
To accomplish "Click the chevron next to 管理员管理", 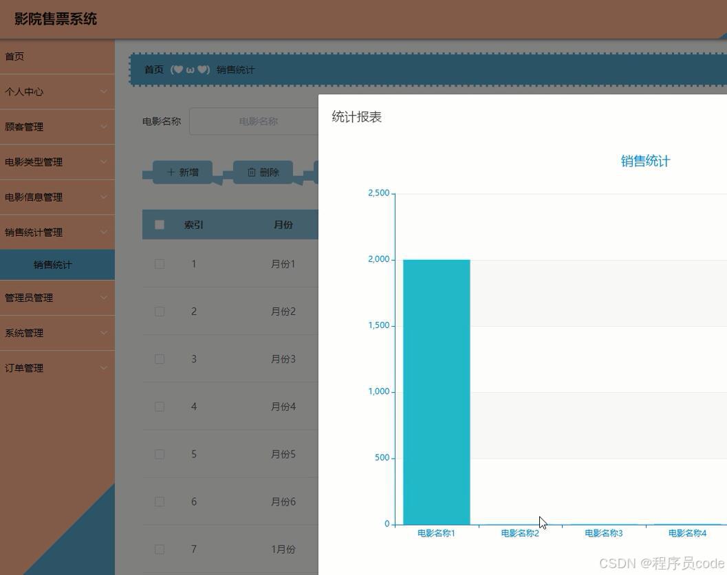I will [104, 298].
